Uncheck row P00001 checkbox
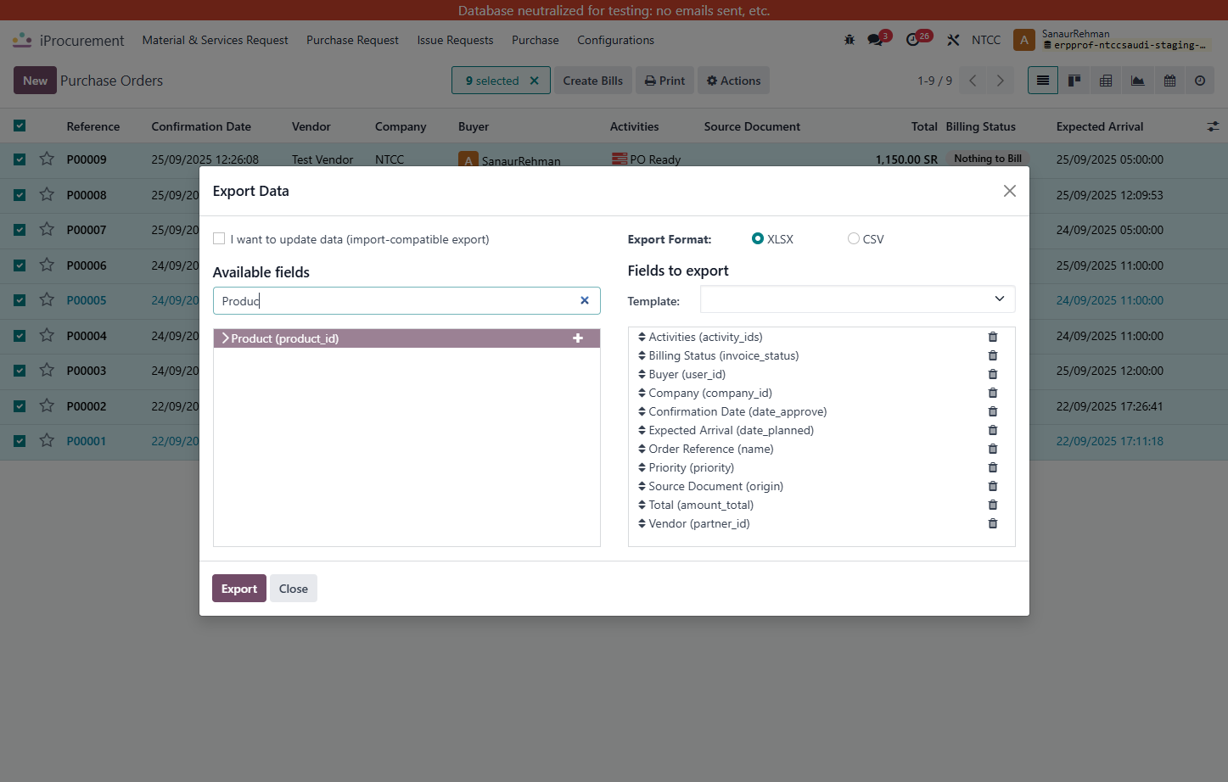 pyautogui.click(x=20, y=441)
